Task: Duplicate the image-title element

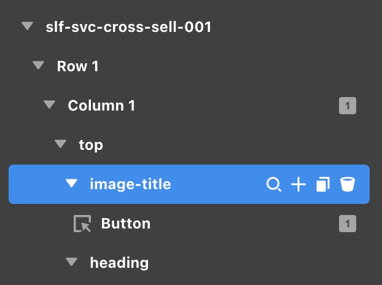Action: pyautogui.click(x=323, y=184)
